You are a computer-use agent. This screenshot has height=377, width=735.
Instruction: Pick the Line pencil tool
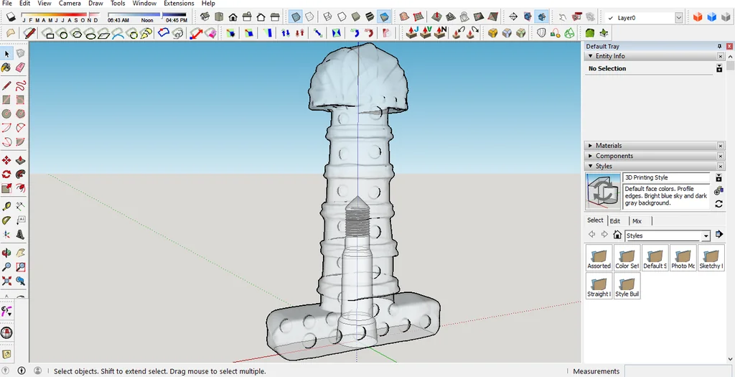tap(6, 85)
